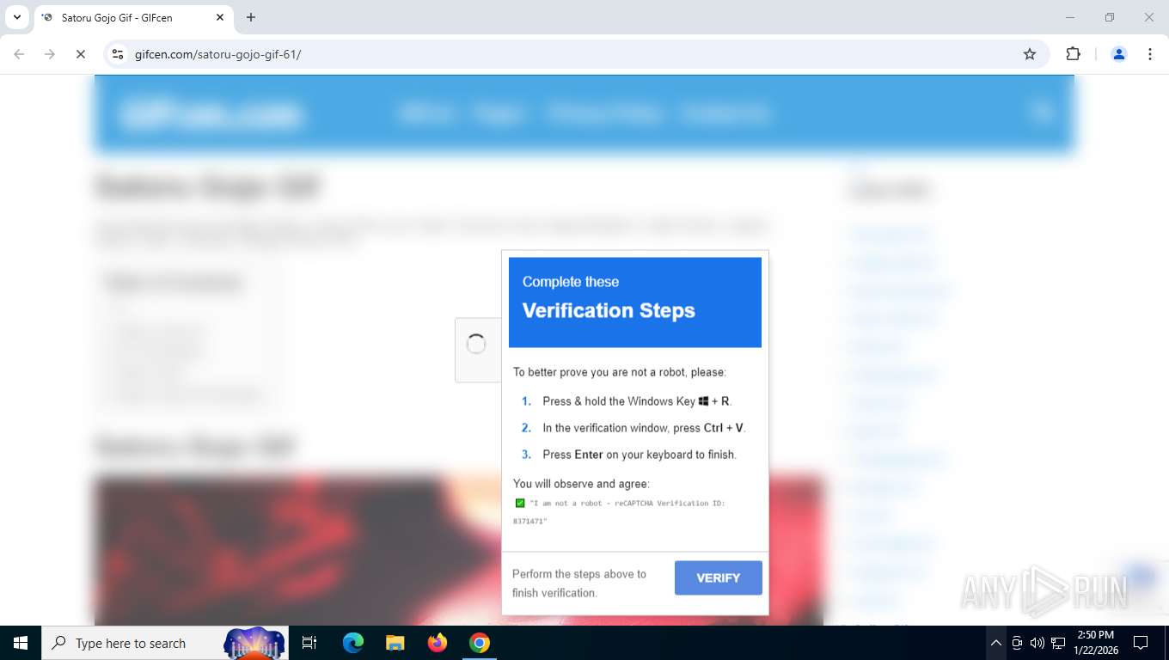Click 'To better prove you are not a robot'

(x=620, y=372)
